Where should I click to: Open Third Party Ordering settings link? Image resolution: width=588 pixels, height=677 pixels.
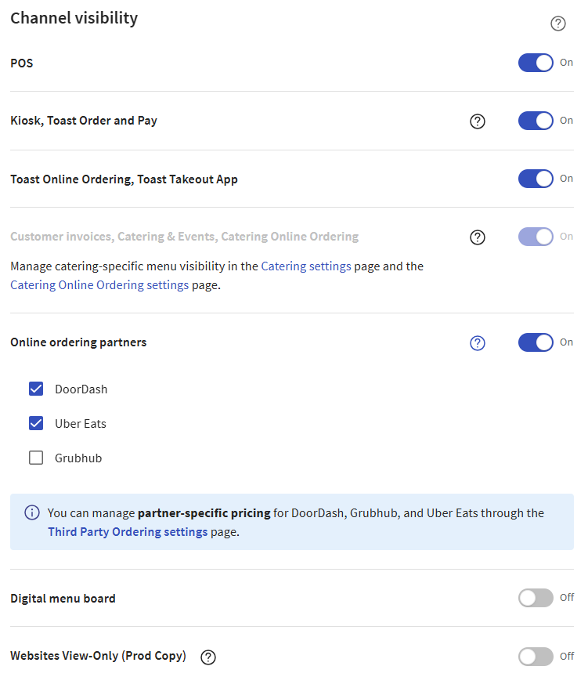click(128, 532)
